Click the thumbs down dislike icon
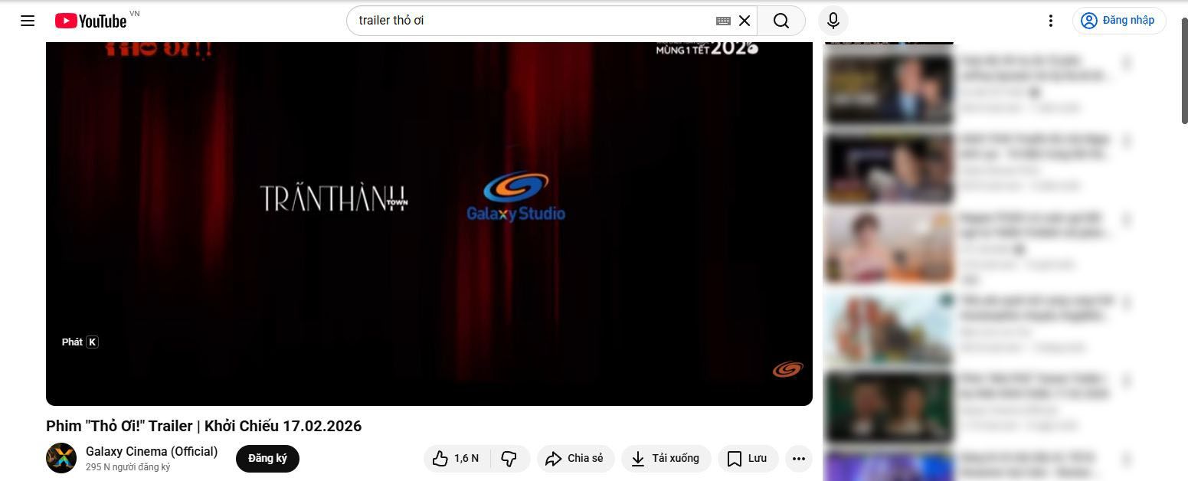Image resolution: width=1188 pixels, height=481 pixels. [x=509, y=458]
